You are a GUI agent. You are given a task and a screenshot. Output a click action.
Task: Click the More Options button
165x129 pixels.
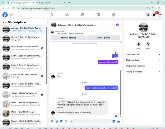pos(104,38)
